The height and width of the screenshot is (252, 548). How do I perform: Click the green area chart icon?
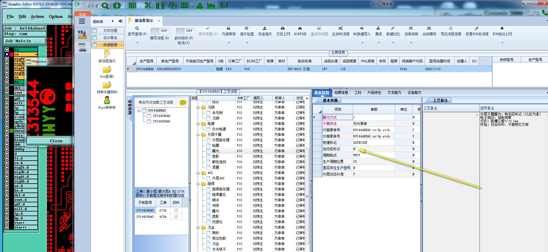tap(211, 5)
